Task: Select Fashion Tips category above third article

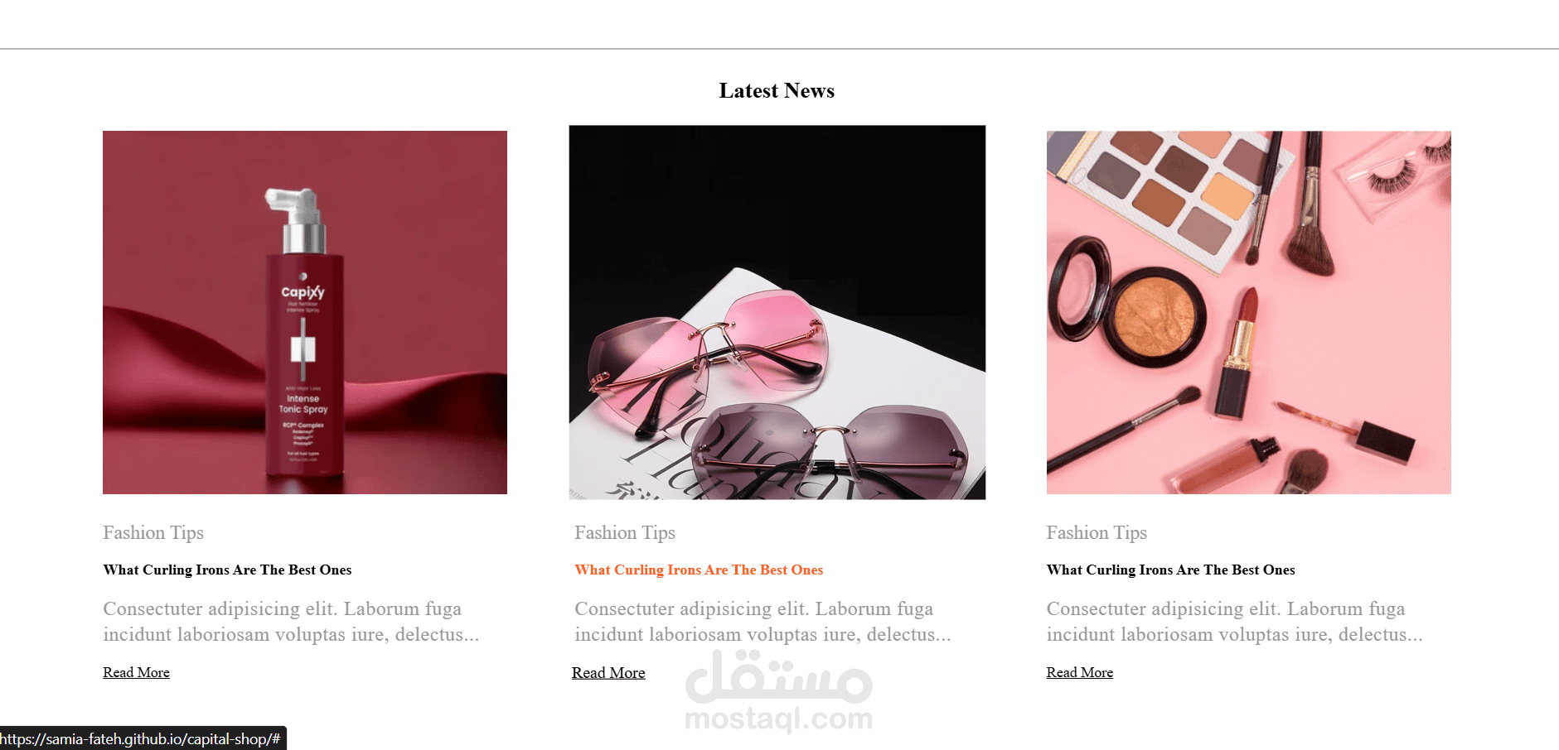Action: click(x=1097, y=532)
